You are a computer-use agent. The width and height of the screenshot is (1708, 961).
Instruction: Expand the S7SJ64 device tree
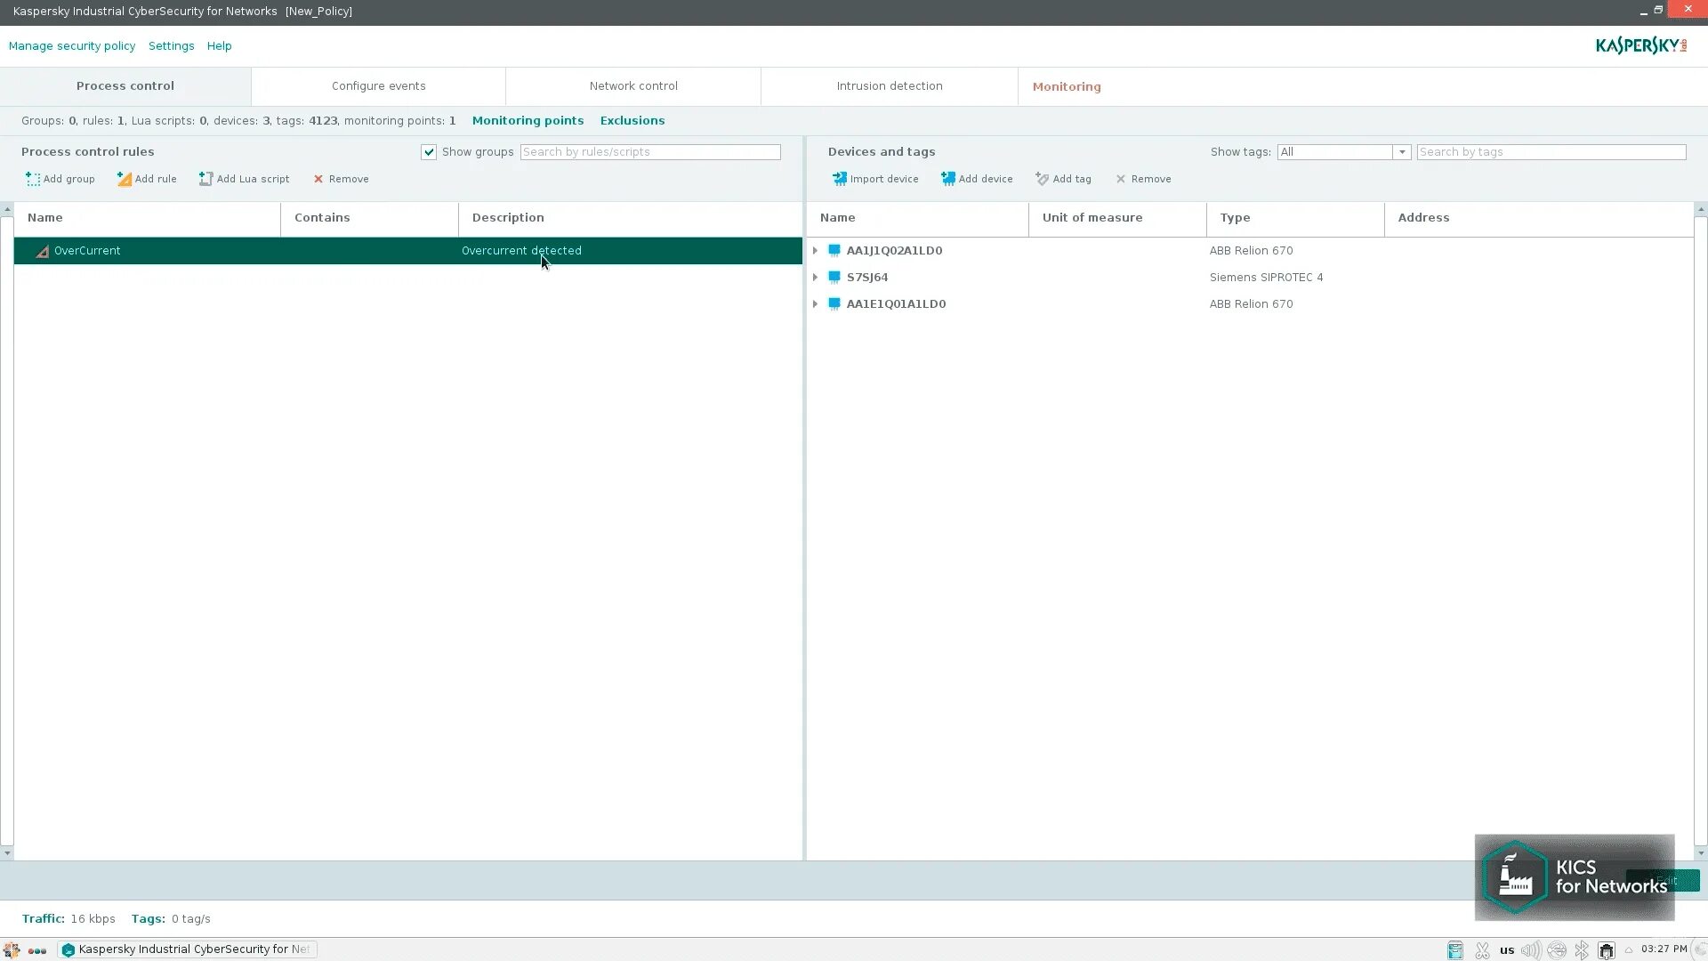coord(815,277)
